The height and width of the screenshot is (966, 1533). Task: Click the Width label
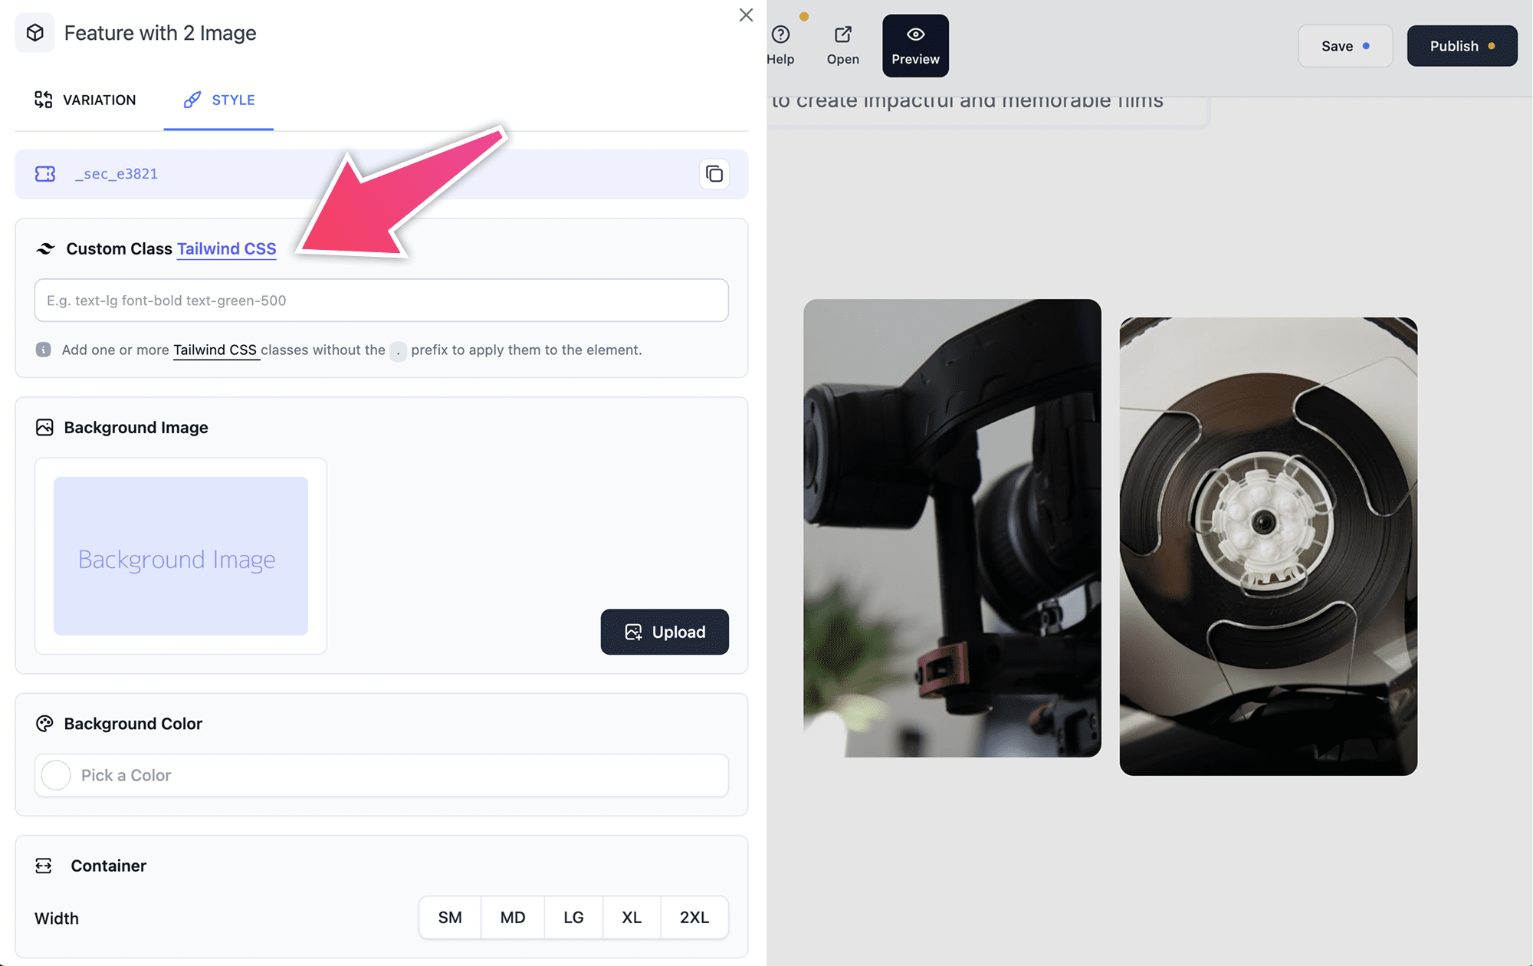coord(57,918)
